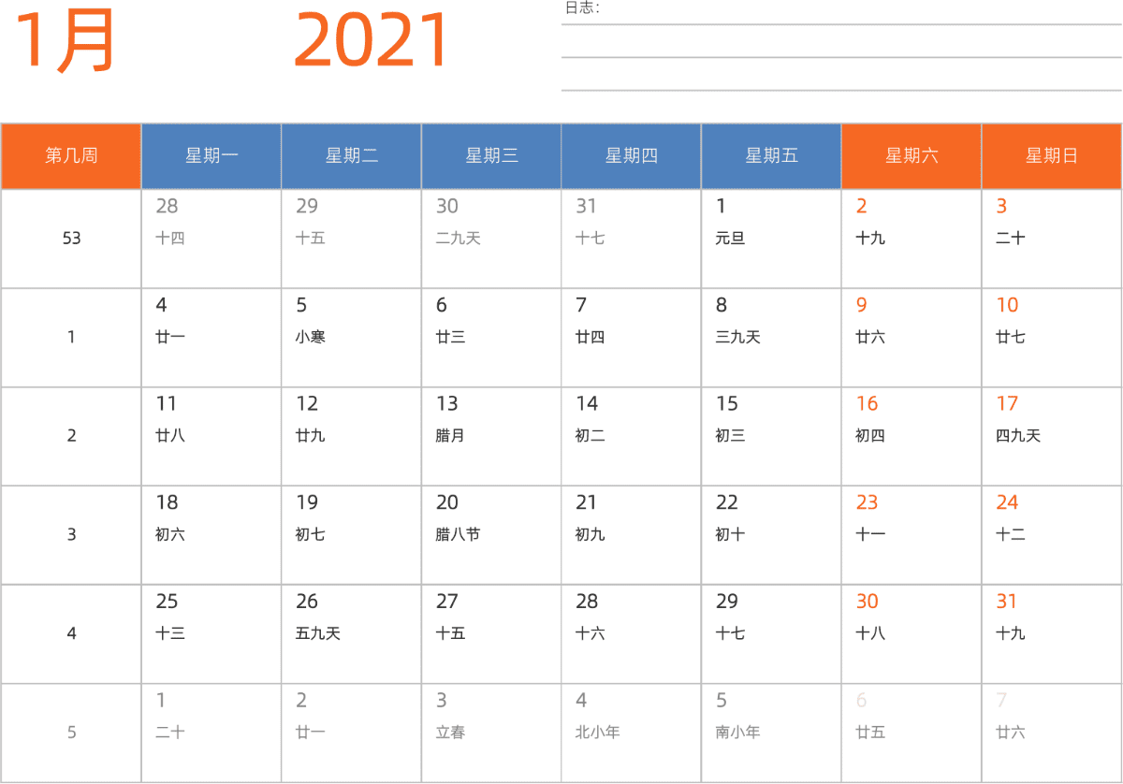Select the 星期四 column header

coord(632,156)
